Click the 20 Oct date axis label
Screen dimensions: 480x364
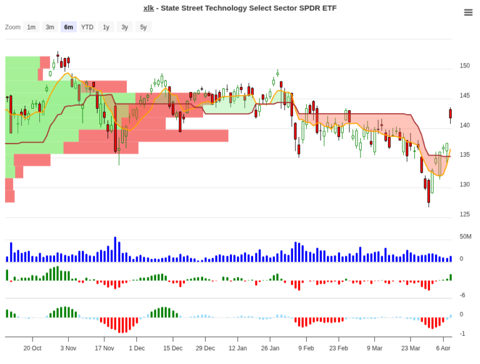click(x=32, y=348)
